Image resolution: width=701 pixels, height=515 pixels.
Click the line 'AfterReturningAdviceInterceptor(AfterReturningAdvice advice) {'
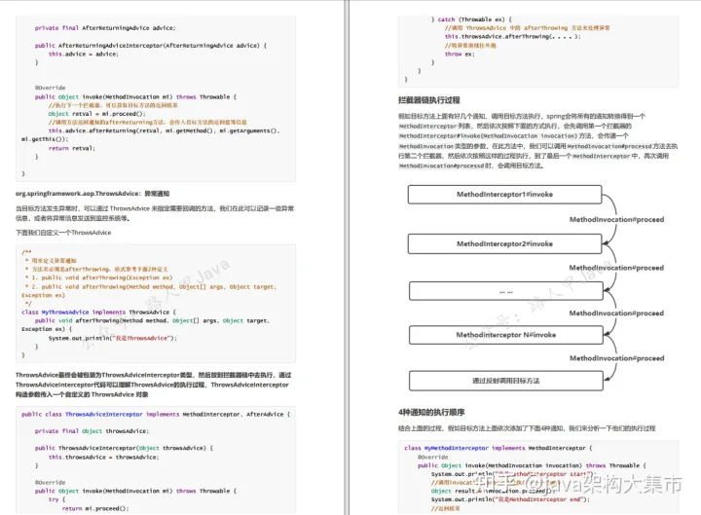click(x=162, y=45)
